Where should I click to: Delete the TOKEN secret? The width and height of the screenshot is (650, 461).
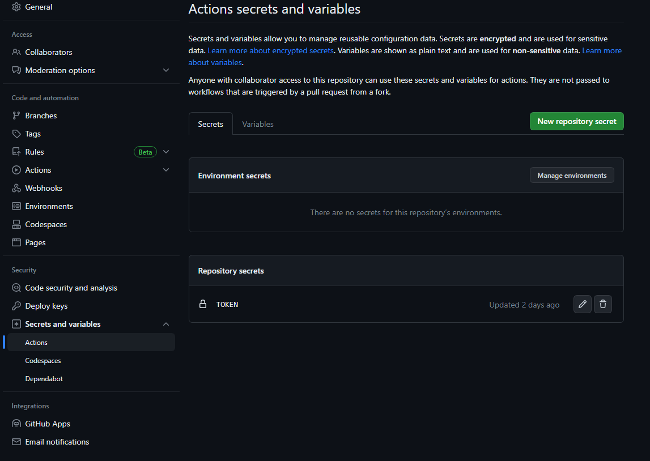coord(602,304)
